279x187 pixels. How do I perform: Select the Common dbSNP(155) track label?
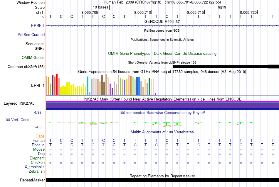[26, 67]
